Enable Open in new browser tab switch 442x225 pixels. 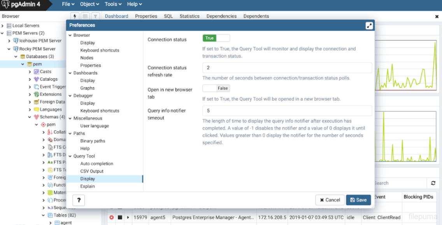(x=216, y=88)
